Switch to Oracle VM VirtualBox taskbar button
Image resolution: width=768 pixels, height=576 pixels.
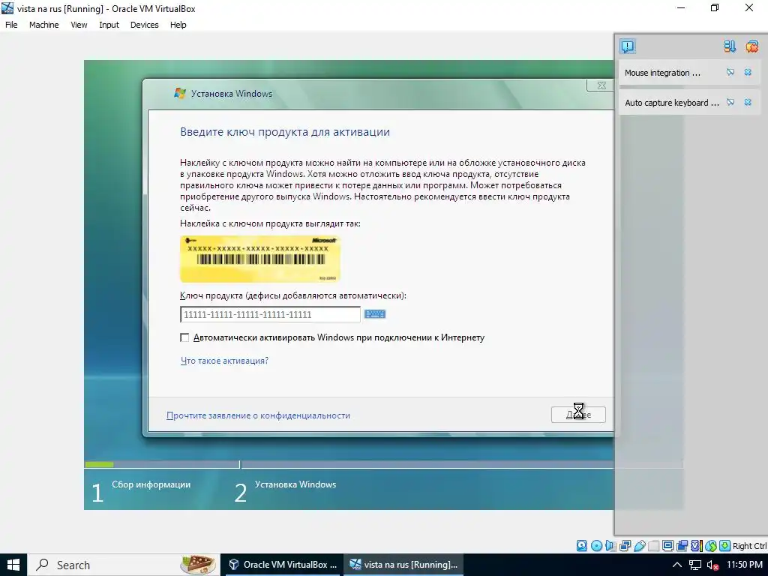(x=282, y=565)
